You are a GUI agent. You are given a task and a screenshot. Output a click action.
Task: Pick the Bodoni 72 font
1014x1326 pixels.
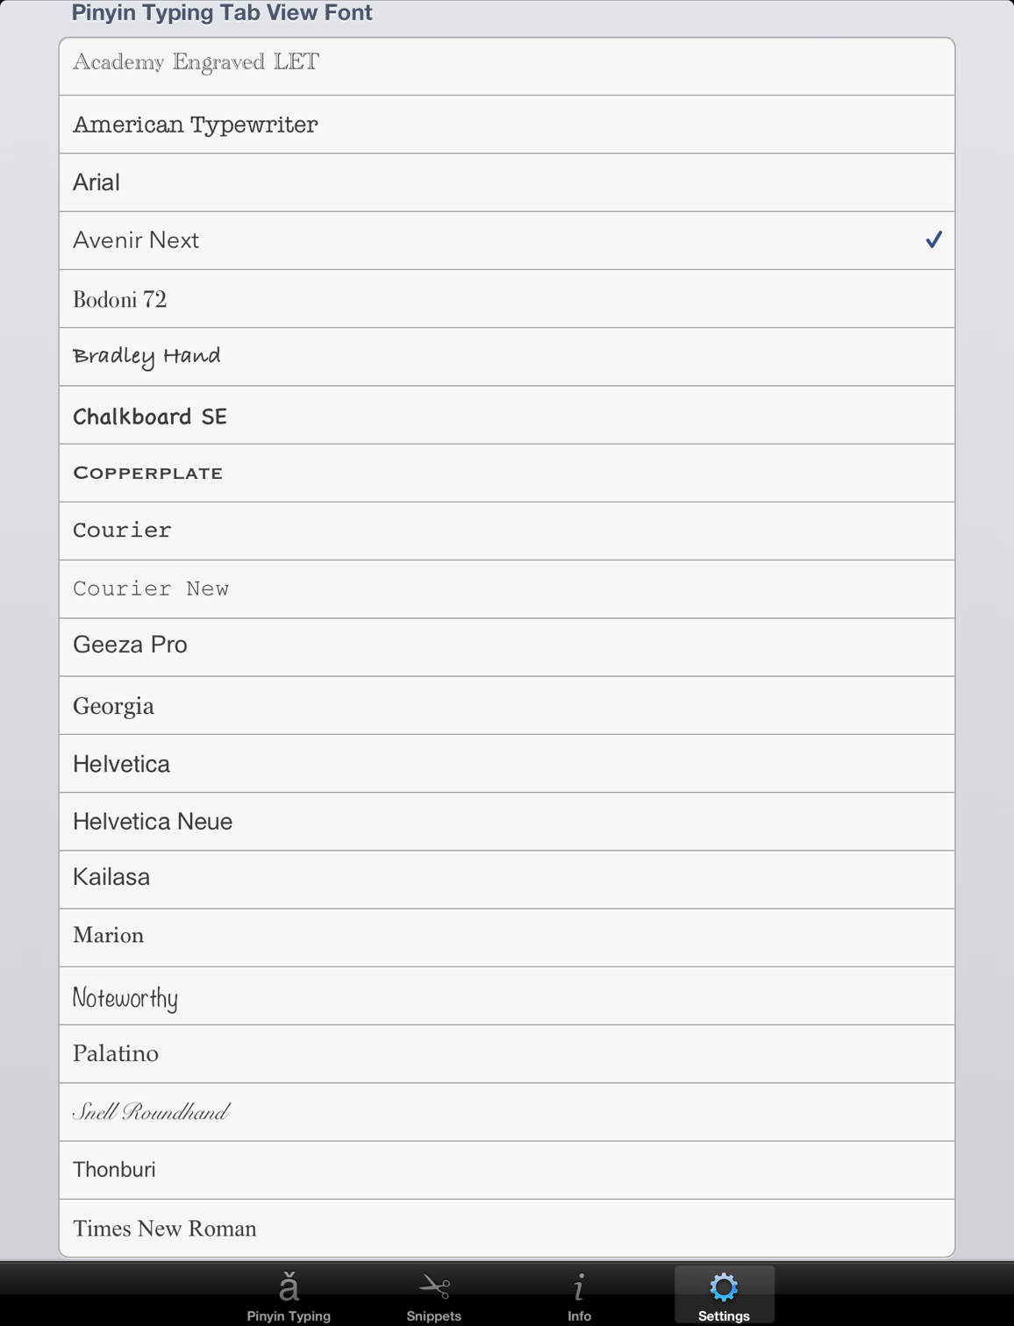[507, 298]
